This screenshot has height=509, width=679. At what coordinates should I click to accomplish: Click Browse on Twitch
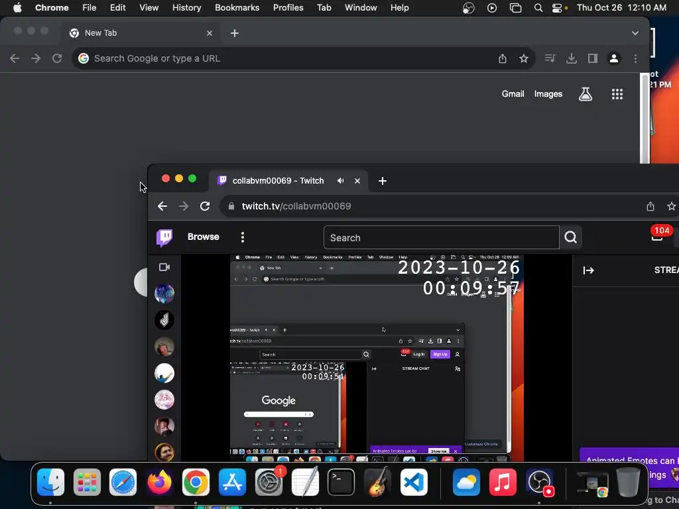(x=203, y=237)
